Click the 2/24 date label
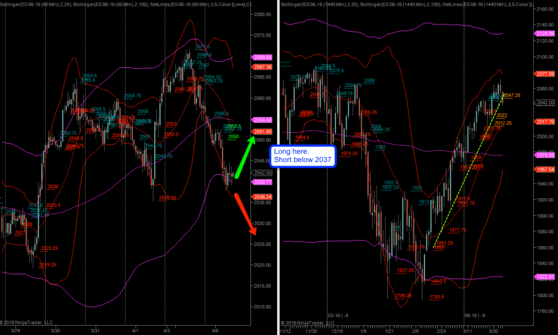 (x=441, y=331)
